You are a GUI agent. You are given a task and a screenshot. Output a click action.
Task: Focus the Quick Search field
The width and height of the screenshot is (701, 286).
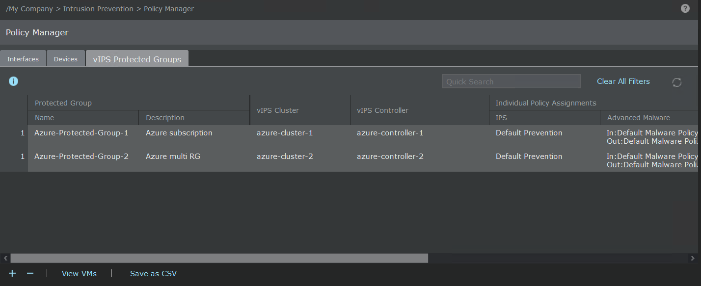tap(511, 81)
